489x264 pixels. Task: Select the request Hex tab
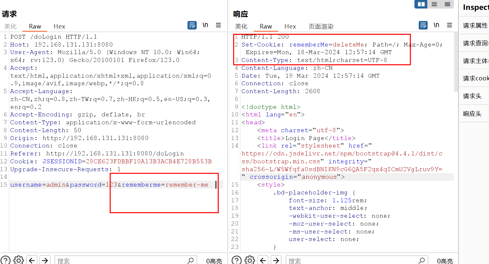[x=59, y=26]
